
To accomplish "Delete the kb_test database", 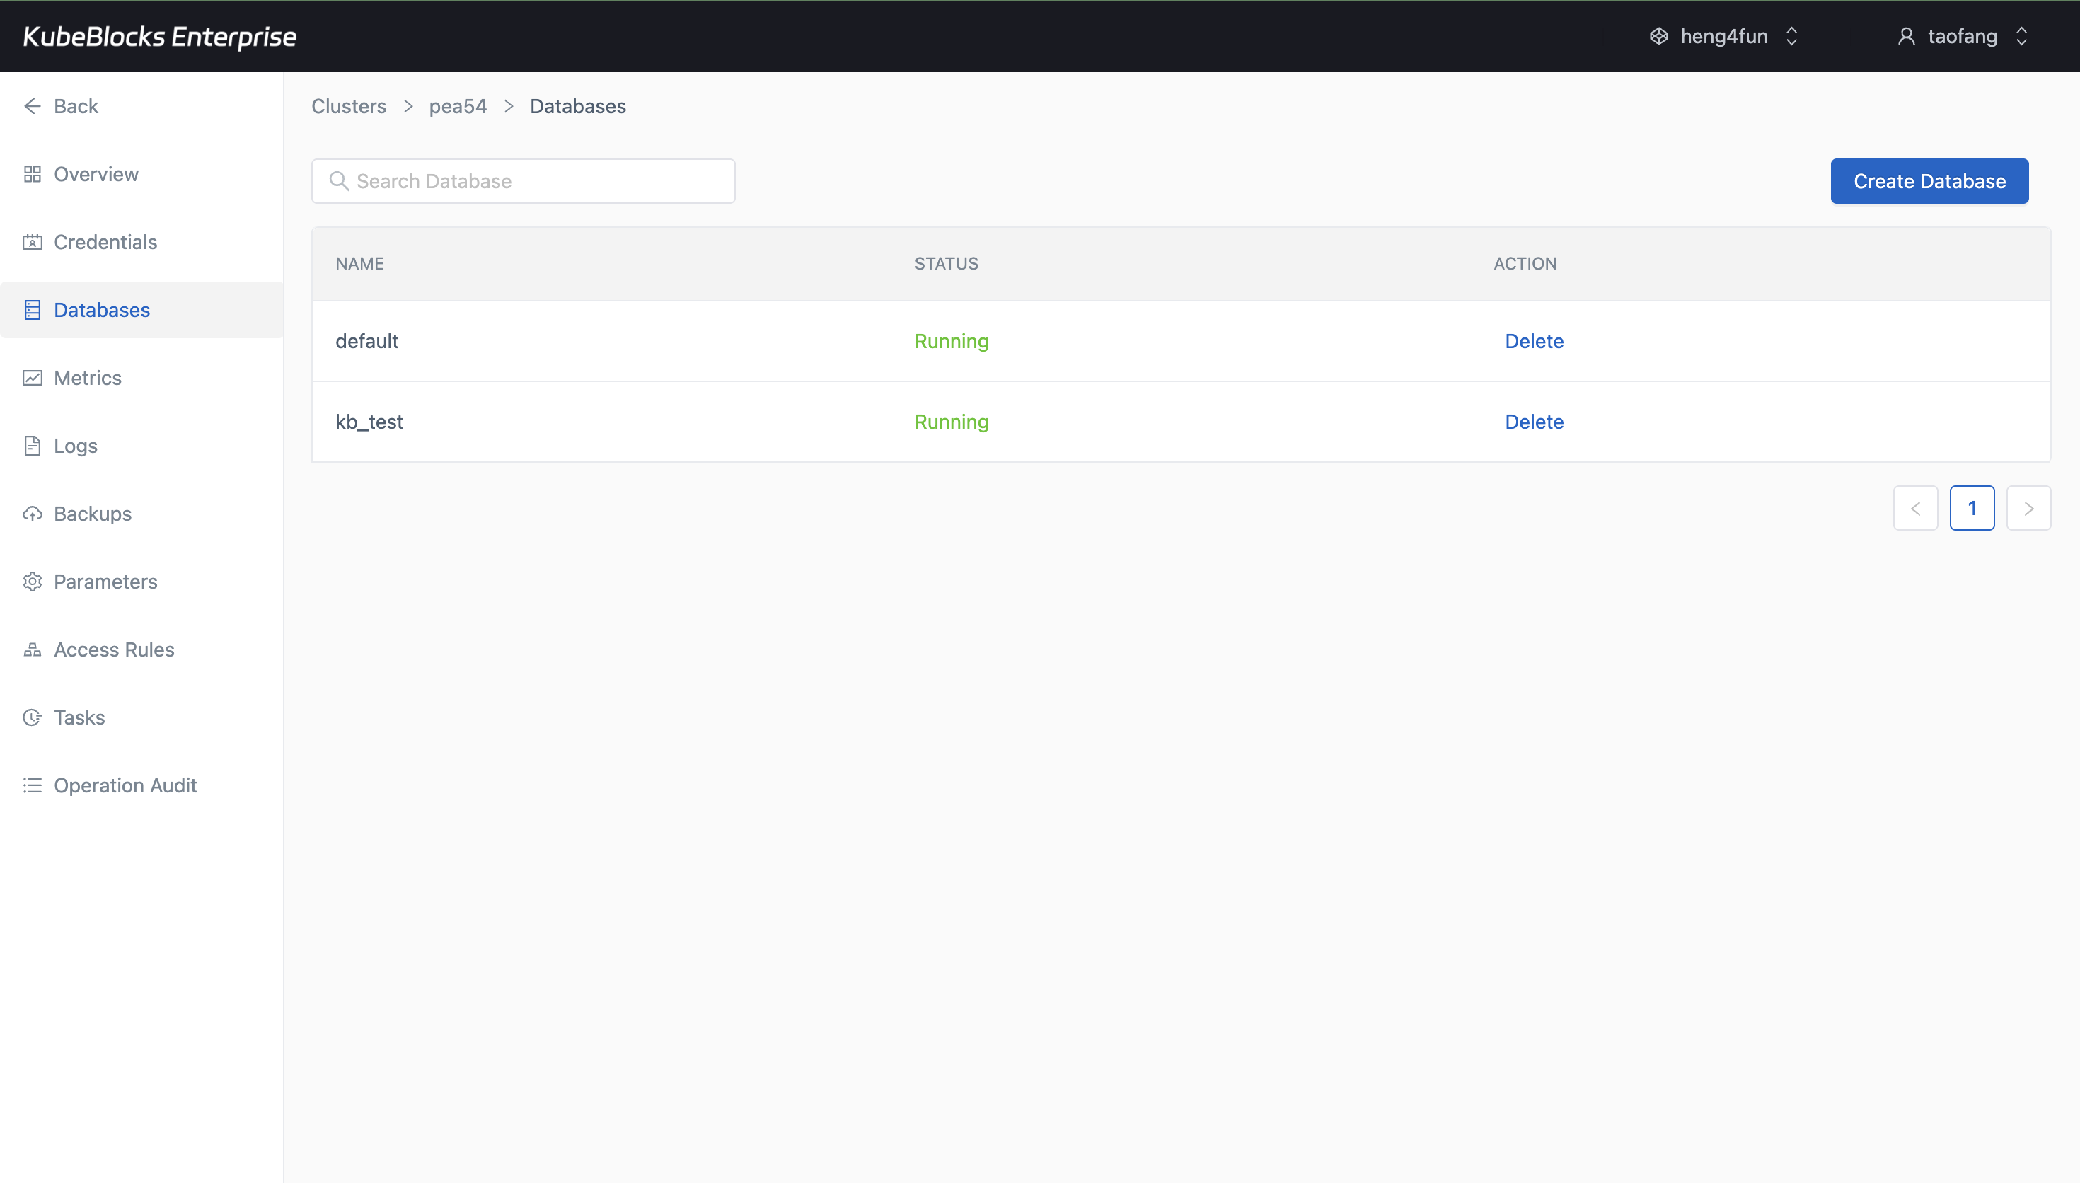I will [x=1532, y=421].
